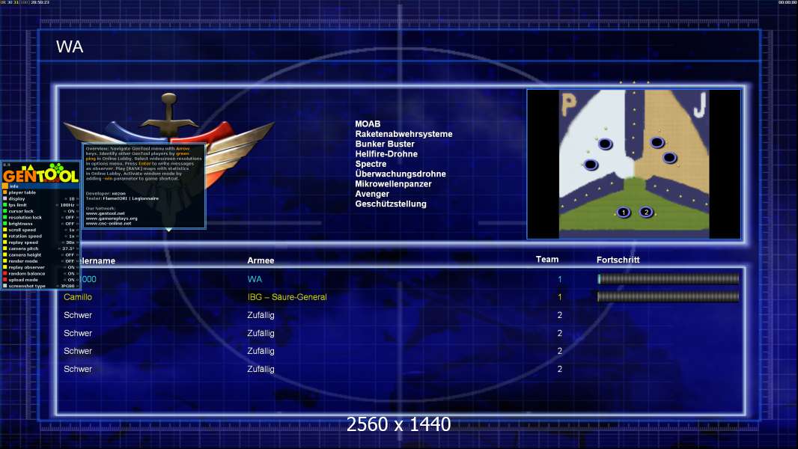The height and width of the screenshot is (449, 798).
Task: Select the player name Camillo
Action: 78,297
